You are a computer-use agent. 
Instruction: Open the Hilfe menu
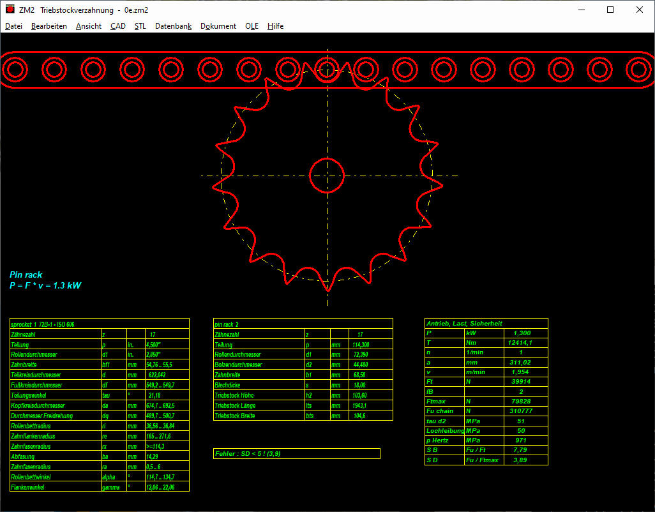click(x=275, y=26)
